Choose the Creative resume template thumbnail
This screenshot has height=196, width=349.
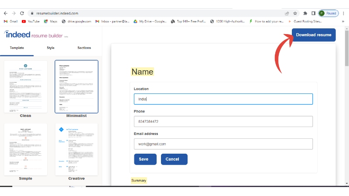(x=76, y=149)
